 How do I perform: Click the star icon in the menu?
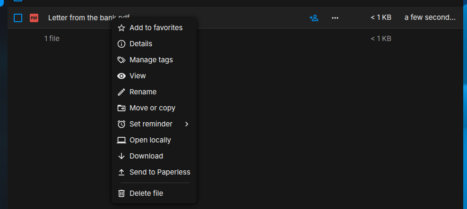coord(121,28)
